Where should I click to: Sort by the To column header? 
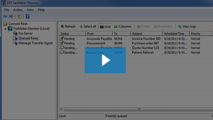[122, 34]
